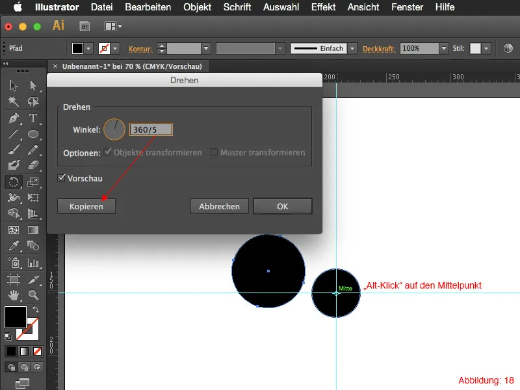Select the Blend tool

coord(33,246)
